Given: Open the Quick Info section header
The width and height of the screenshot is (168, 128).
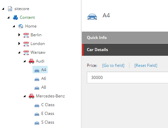Looking at the screenshot, I should (125, 38).
